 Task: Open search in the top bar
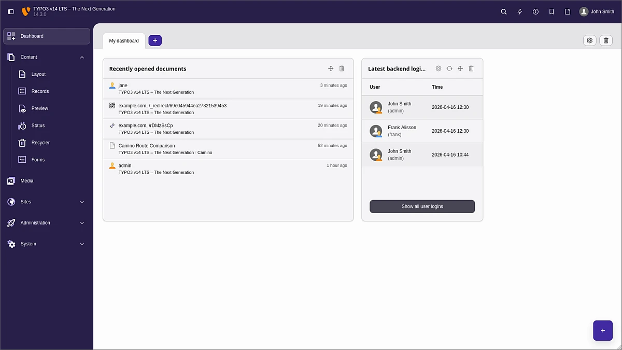pos(503,11)
